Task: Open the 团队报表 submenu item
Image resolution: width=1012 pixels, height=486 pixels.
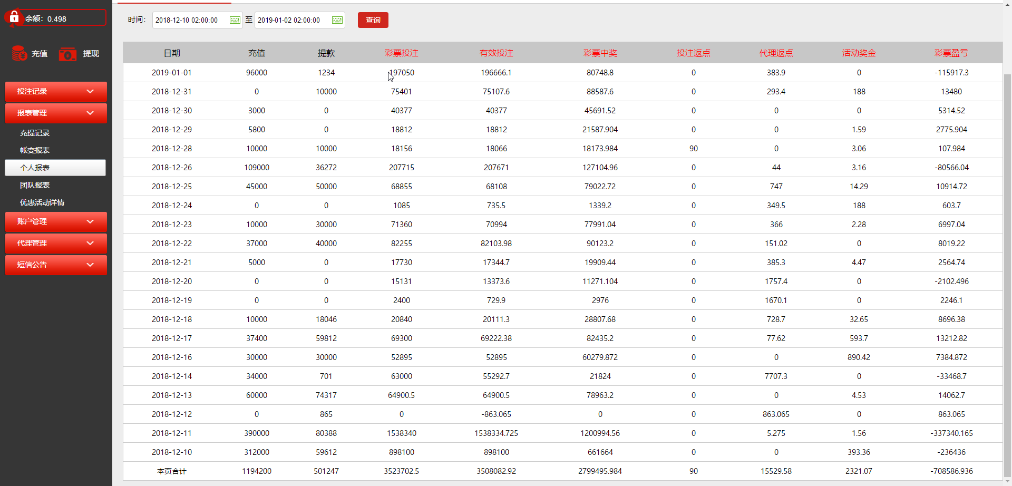Action: 35,185
